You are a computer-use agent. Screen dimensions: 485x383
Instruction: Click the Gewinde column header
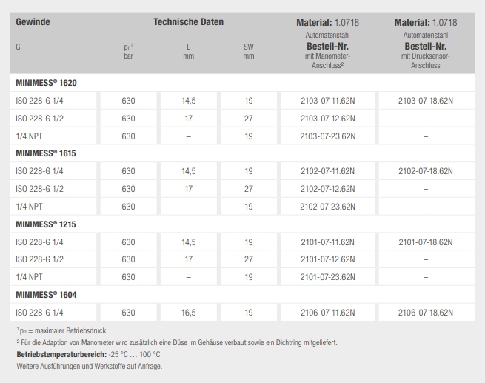(33, 22)
